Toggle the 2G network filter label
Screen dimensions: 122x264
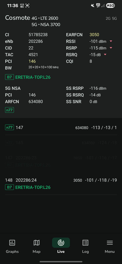tap(108, 18)
